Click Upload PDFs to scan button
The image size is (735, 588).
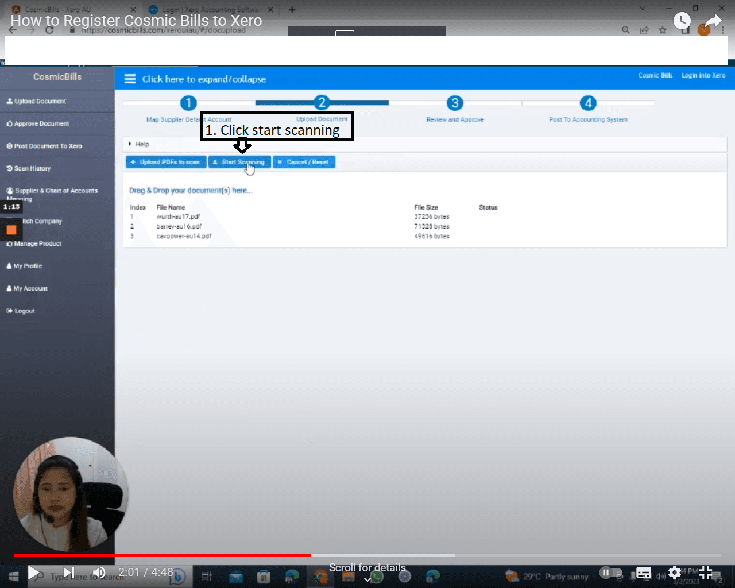pos(166,163)
